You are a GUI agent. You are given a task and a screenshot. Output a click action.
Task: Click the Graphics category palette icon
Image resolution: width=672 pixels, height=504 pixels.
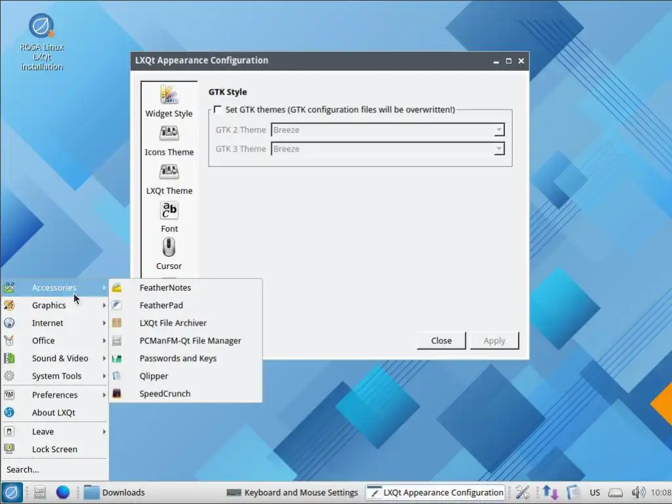9,305
